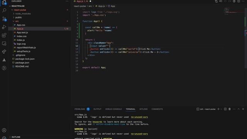Click the unsaved dot on App.js tab
The height and width of the screenshot is (139, 247).
click(90, 1)
